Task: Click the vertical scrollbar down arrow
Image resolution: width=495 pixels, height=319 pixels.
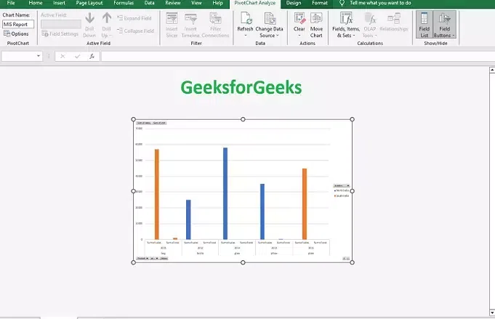Action: point(492,312)
